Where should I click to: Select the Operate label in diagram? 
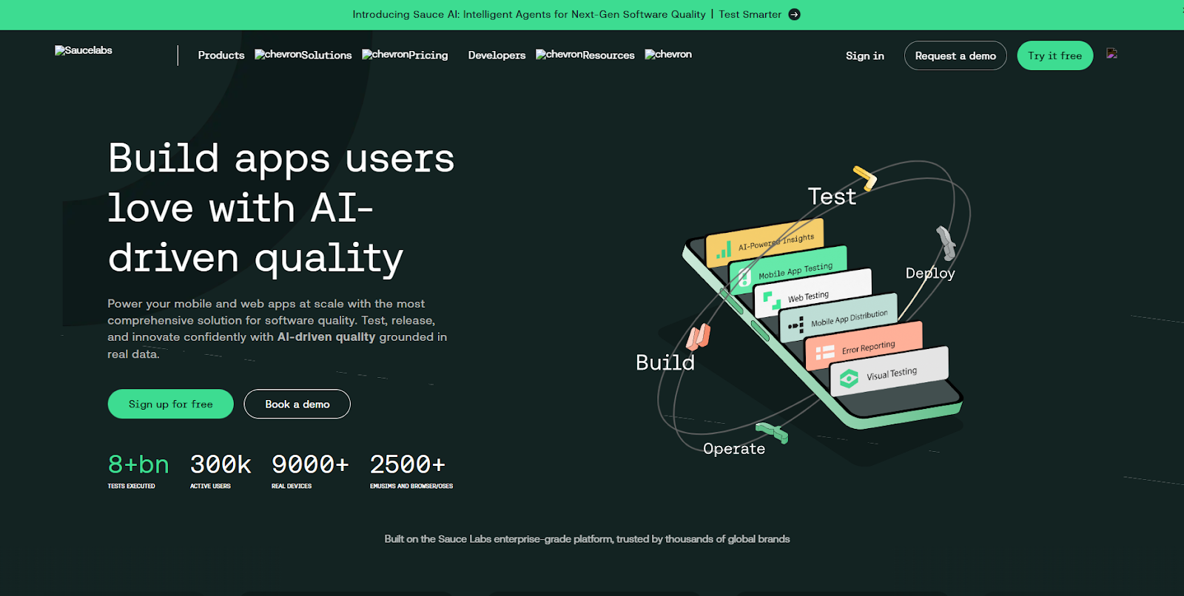(x=734, y=449)
